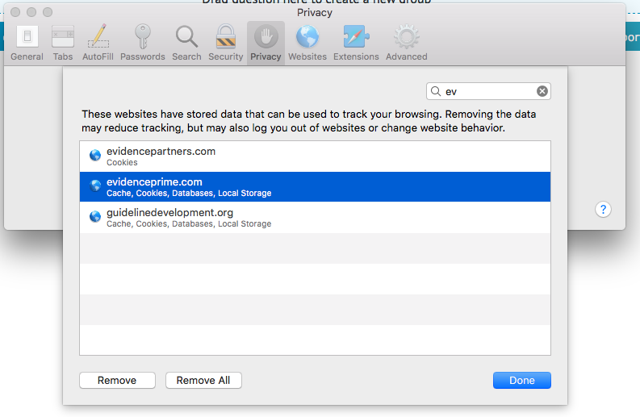Open the Passwords key icon pane
The width and height of the screenshot is (640, 417).
(143, 43)
